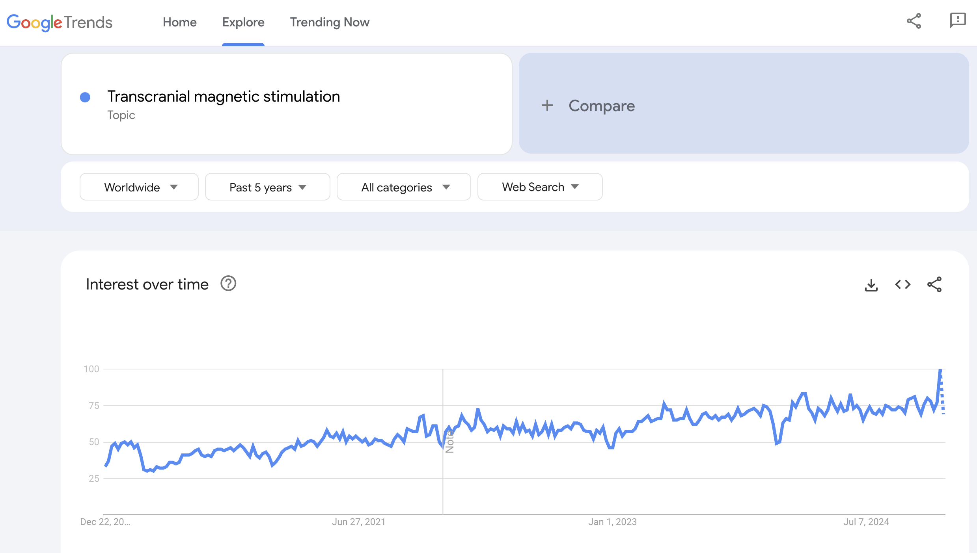This screenshot has height=553, width=977.
Task: Edit the Transcranial magnetic stimulation search term
Action: [x=224, y=97]
